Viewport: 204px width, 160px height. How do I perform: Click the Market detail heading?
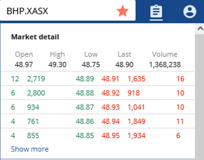[35, 37]
